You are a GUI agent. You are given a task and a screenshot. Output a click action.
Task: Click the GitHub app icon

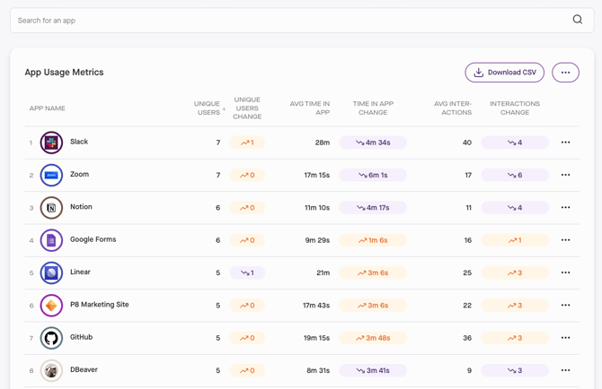click(x=51, y=338)
